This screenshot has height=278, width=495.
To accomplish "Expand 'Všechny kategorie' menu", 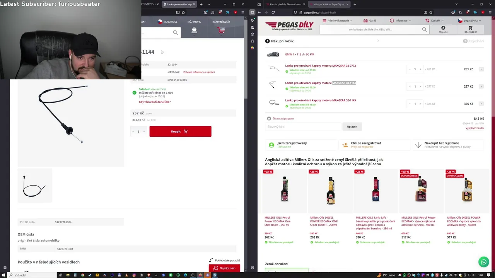I will coord(337,20).
